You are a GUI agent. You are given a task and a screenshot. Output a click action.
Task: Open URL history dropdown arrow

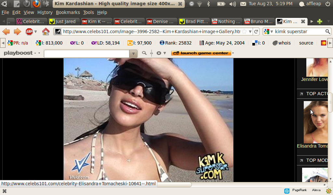(250, 32)
